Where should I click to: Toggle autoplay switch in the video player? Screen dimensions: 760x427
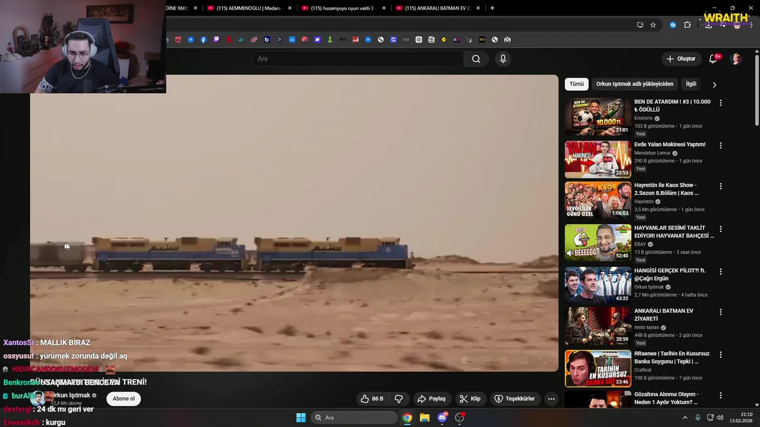pyautogui.click(x=467, y=361)
